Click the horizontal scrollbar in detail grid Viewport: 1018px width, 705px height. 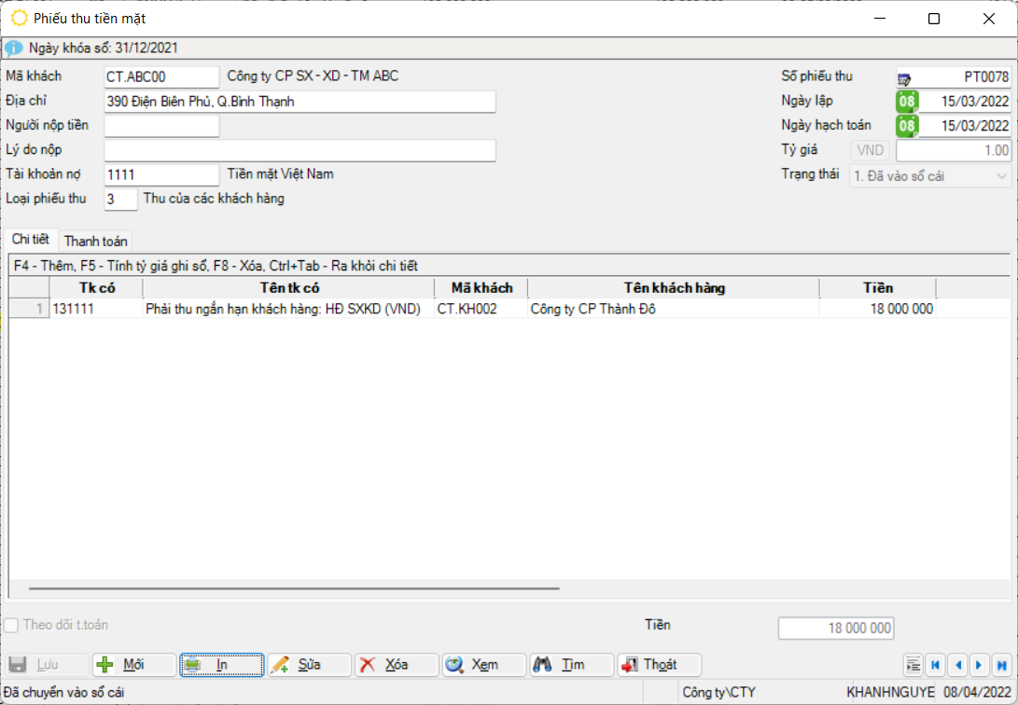[x=294, y=589]
